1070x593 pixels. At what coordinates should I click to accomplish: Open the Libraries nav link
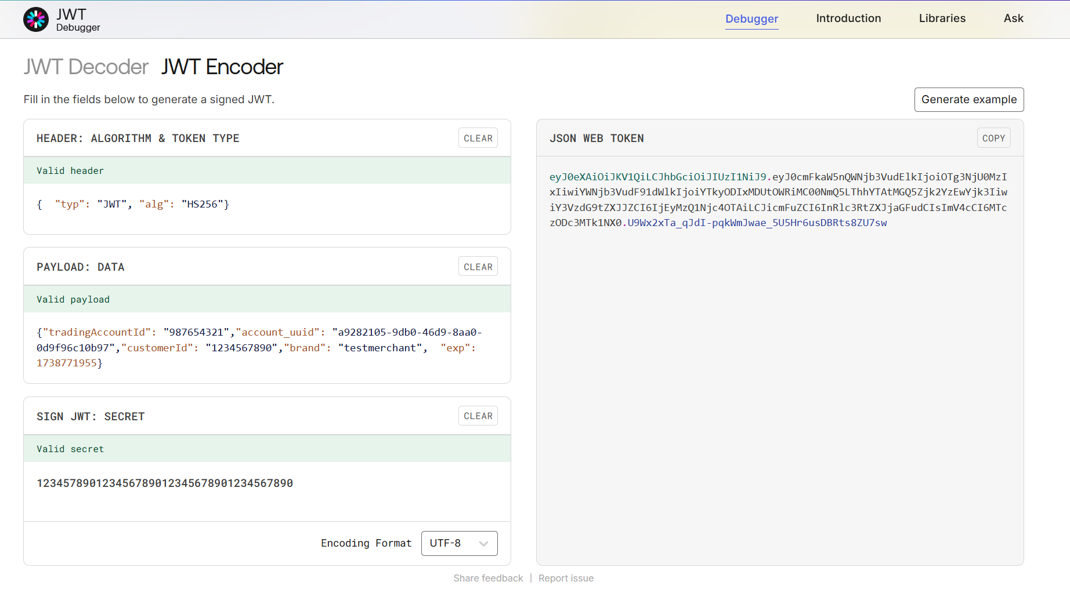point(942,19)
